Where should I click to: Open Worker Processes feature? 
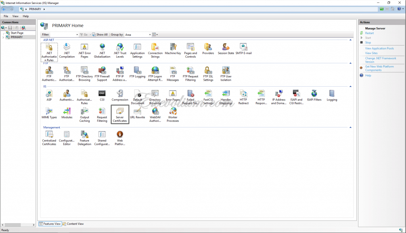click(x=173, y=115)
